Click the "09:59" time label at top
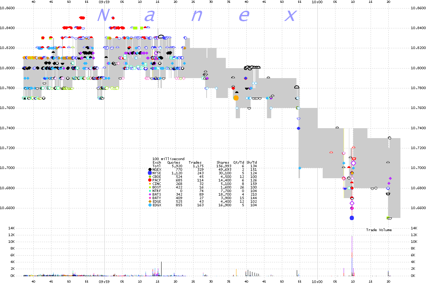The image size is (426, 284). 104,2
